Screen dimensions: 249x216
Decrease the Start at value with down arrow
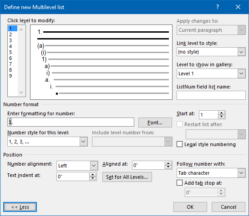coord(221,117)
